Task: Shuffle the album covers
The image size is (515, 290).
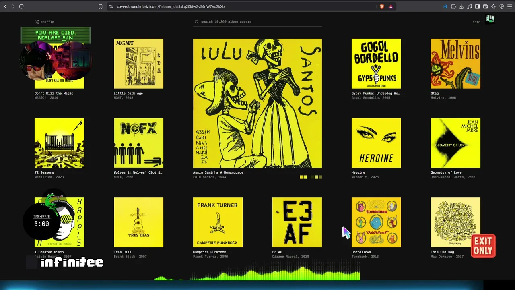Action: pyautogui.click(x=44, y=22)
